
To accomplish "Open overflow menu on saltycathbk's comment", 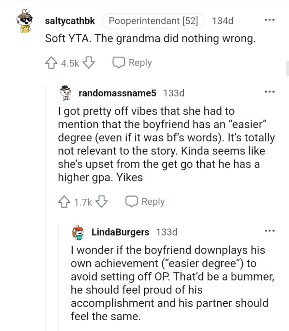I will coord(270,20).
